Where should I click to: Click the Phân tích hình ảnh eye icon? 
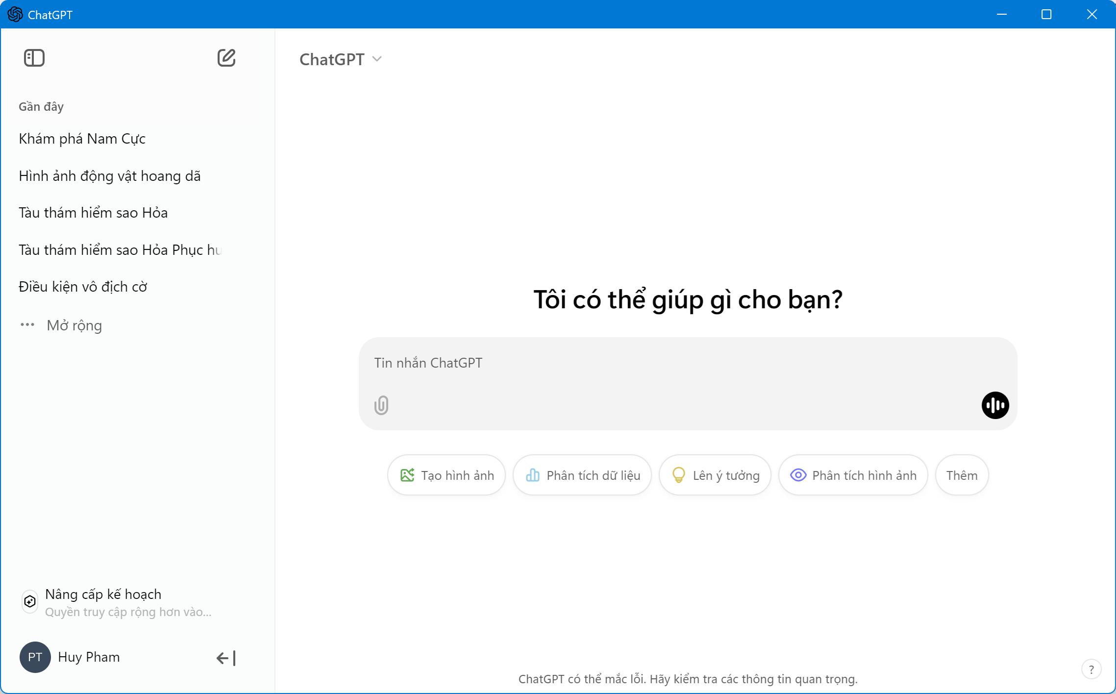(x=798, y=475)
